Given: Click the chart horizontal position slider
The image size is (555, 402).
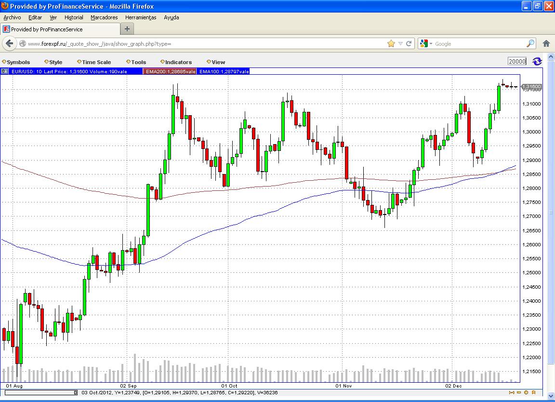Looking at the screenshot, I should pos(41,392).
